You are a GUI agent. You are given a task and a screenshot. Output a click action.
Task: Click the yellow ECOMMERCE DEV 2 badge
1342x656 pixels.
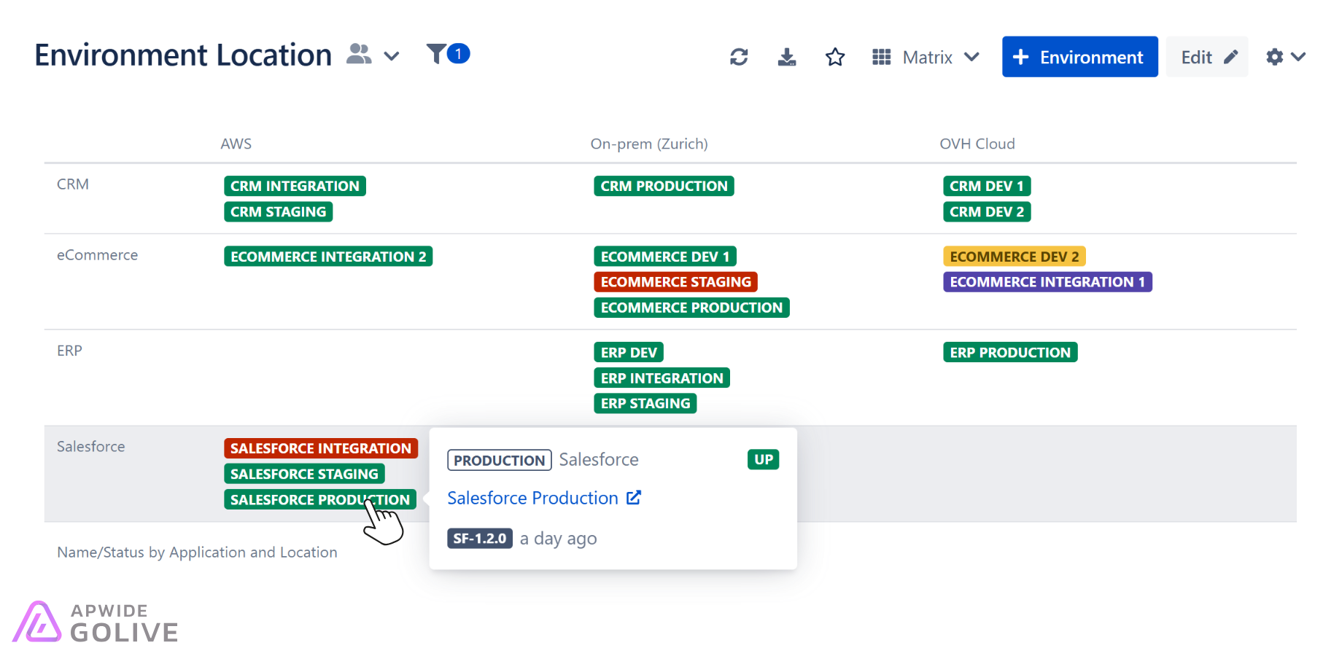click(x=1014, y=257)
